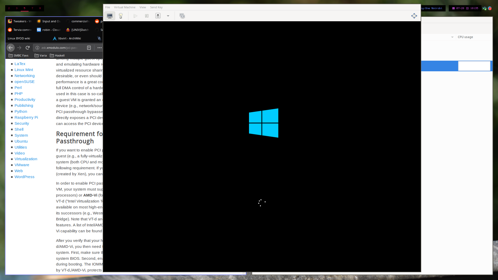The height and width of the screenshot is (280, 498).
Task: Click the browser Back arrow
Action: click(11, 48)
